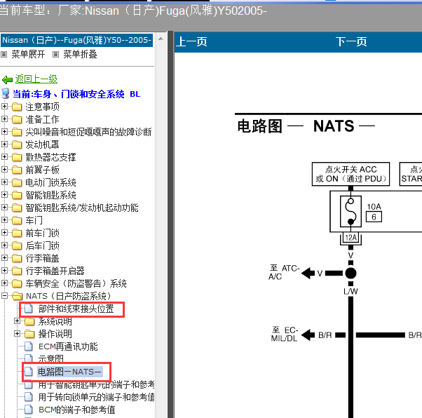Go to 下一页 next page
The width and height of the screenshot is (422, 418).
click(351, 42)
